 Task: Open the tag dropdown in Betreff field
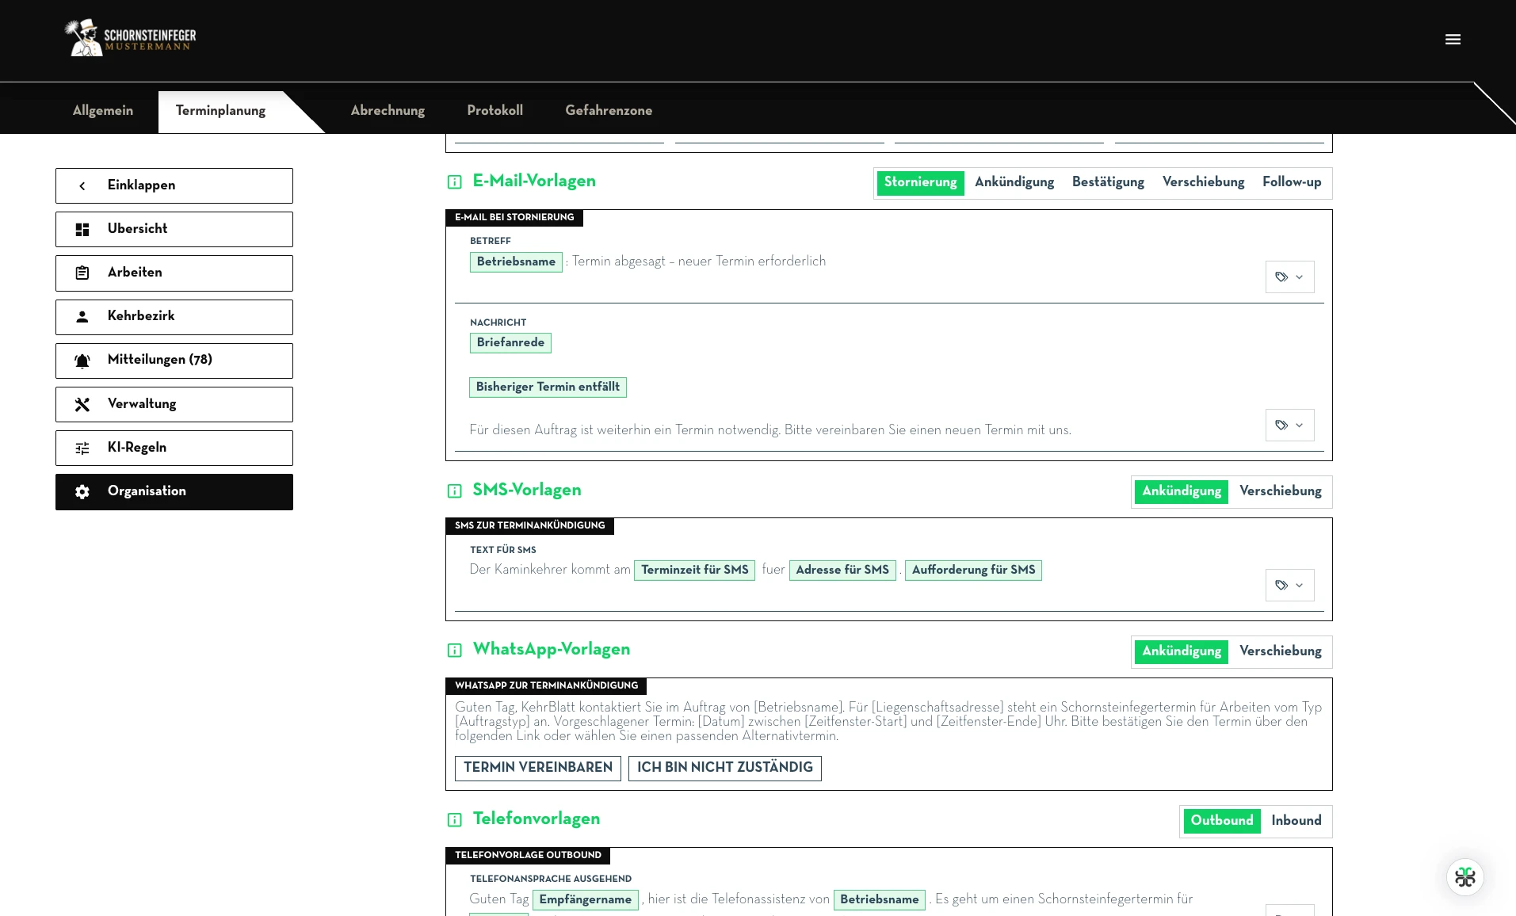pyautogui.click(x=1289, y=277)
